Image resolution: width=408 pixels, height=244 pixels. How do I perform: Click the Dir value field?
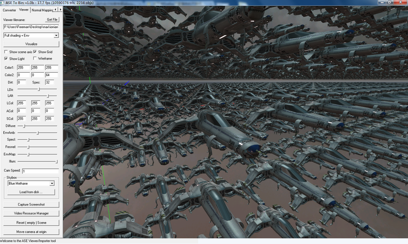(x=21, y=82)
